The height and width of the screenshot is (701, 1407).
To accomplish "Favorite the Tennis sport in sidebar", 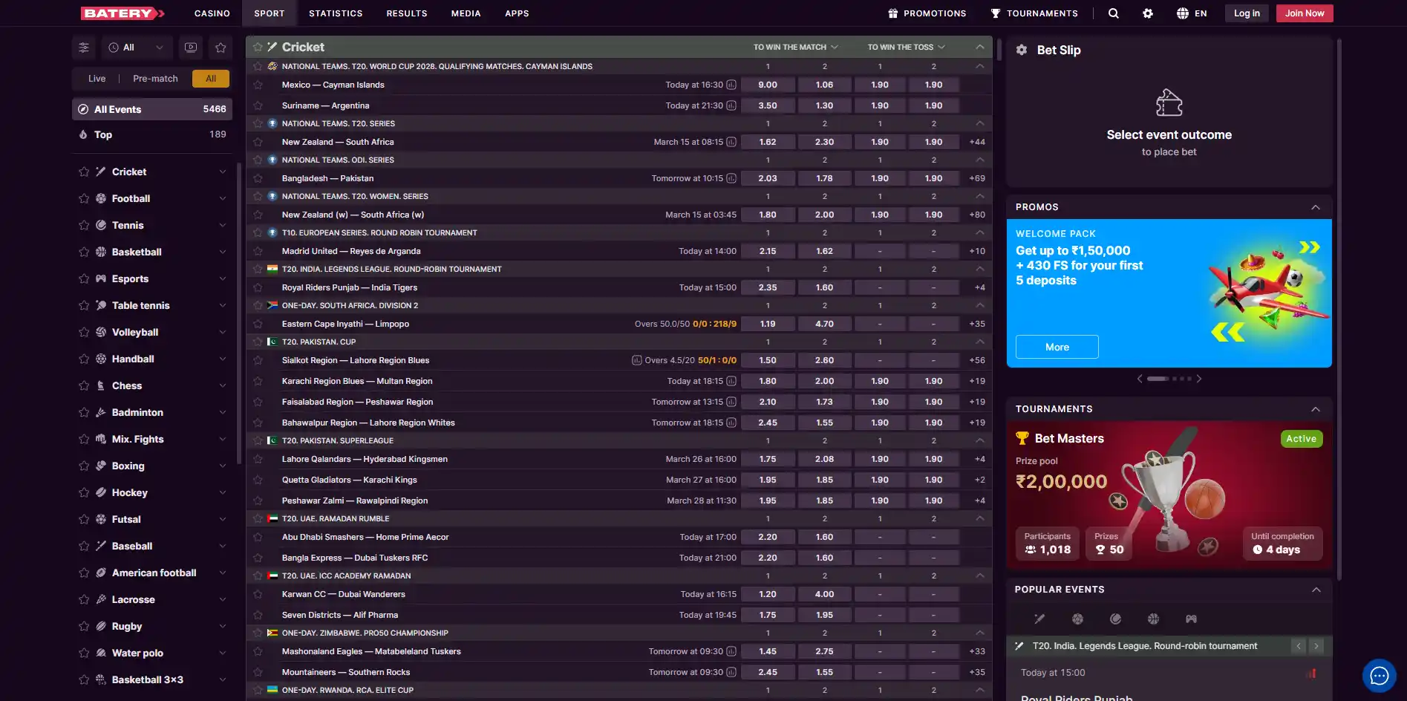I will click(84, 225).
